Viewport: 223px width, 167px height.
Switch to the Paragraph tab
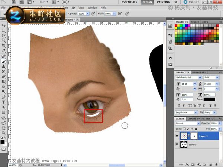[x=199, y=72]
